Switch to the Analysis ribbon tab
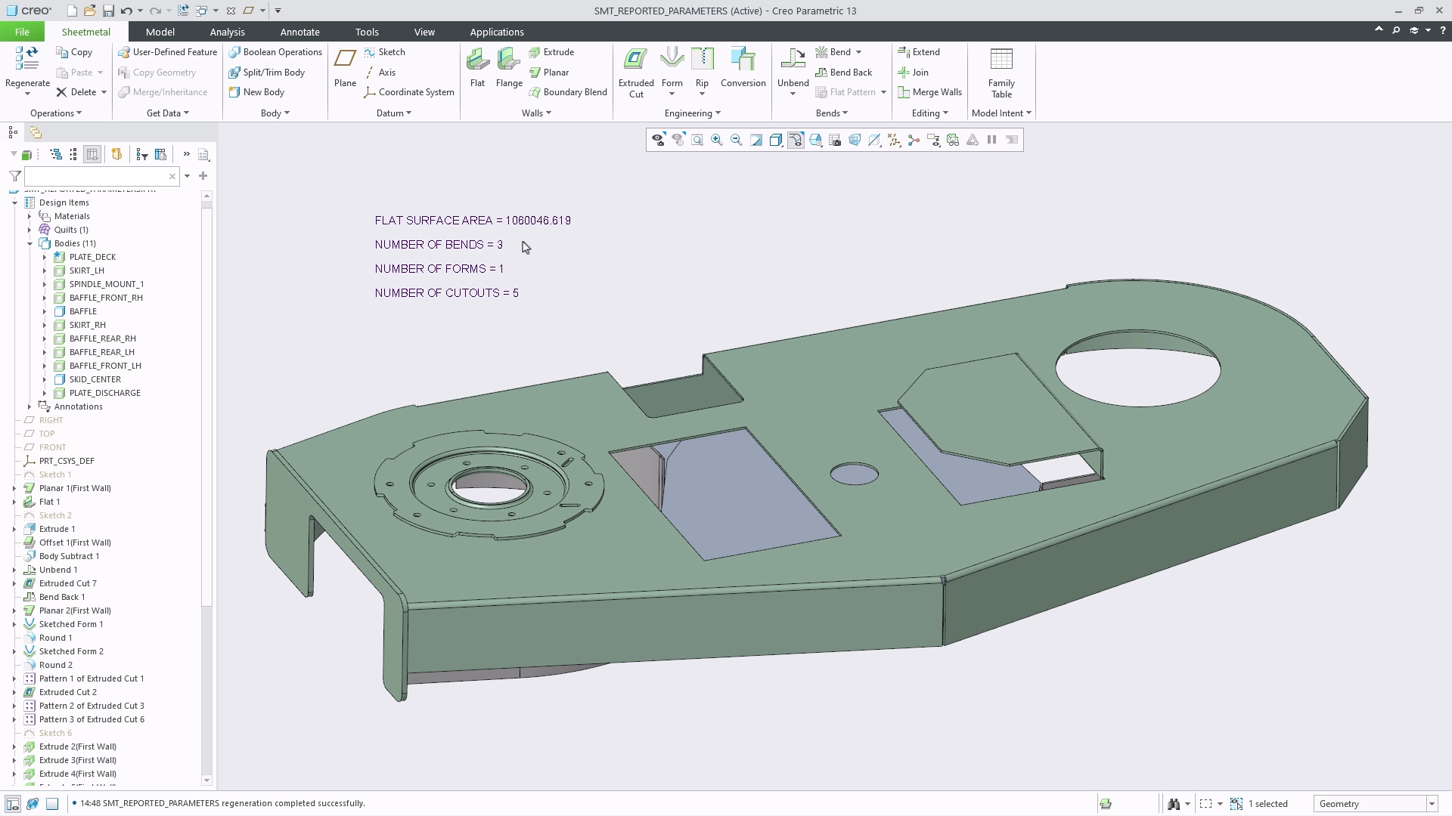Image resolution: width=1452 pixels, height=816 pixels. click(x=227, y=32)
